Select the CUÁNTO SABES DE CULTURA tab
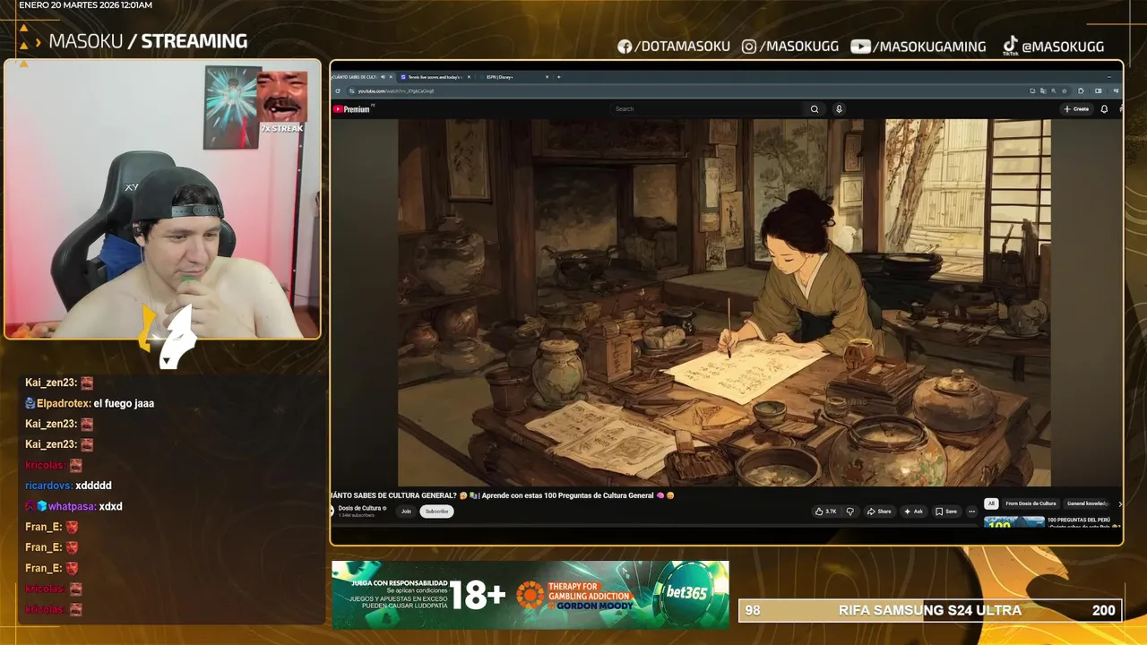The height and width of the screenshot is (645, 1147). [355, 77]
